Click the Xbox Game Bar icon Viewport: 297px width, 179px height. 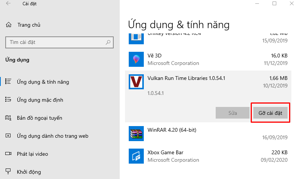tap(136, 156)
